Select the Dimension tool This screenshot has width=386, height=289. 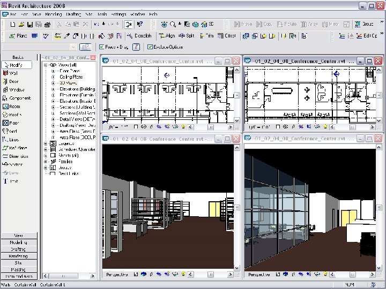coord(18,156)
